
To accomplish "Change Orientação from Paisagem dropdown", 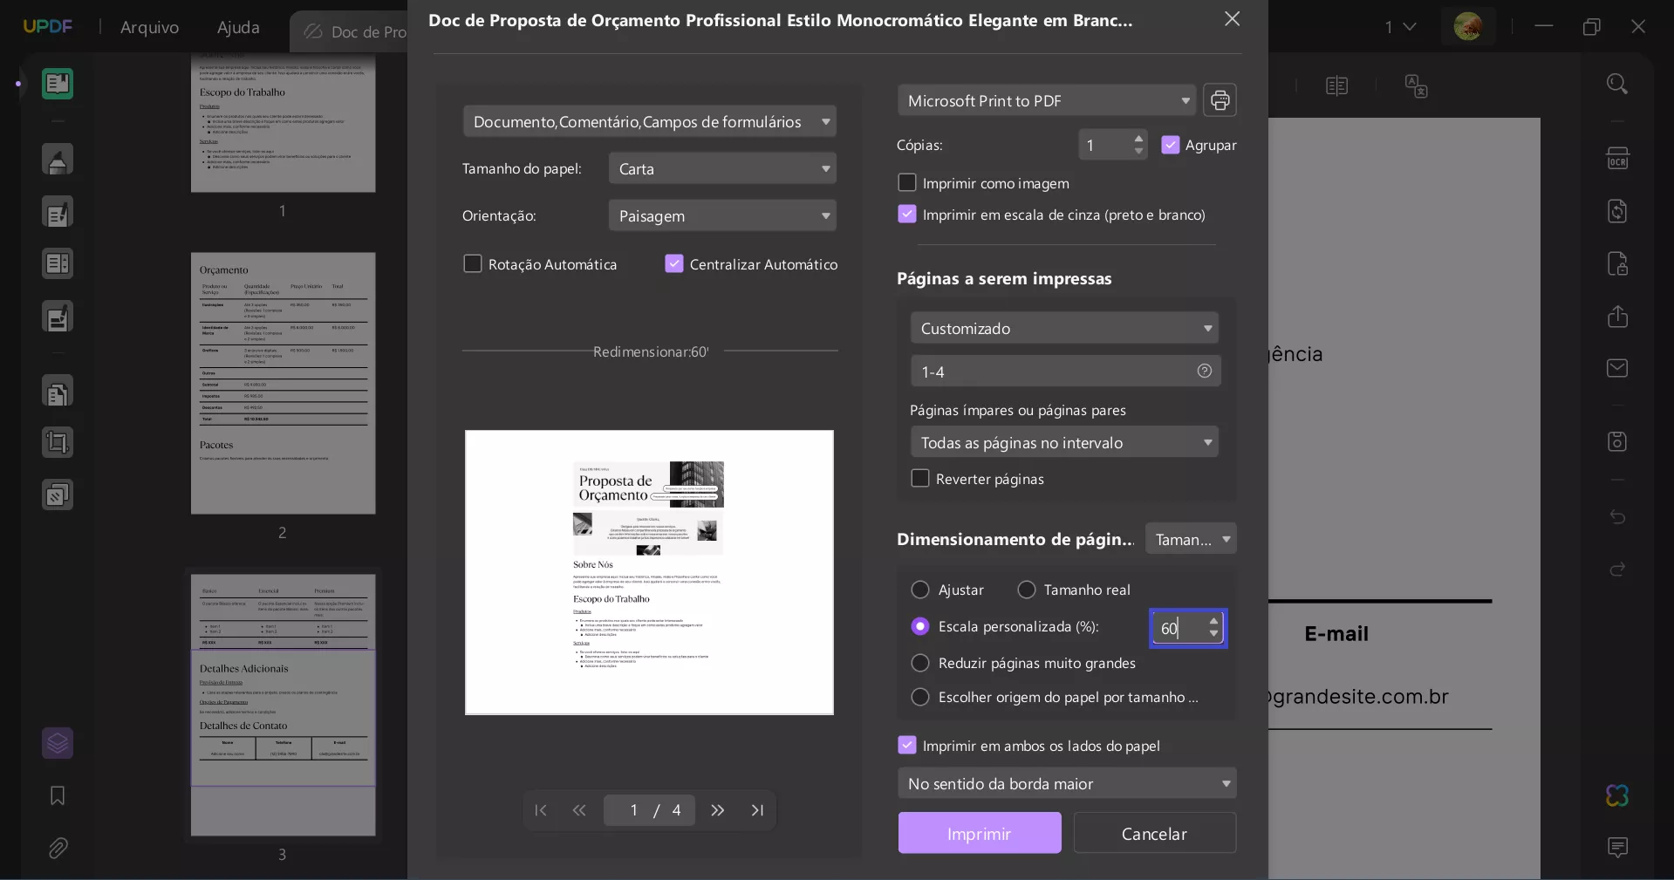I will (x=722, y=215).
